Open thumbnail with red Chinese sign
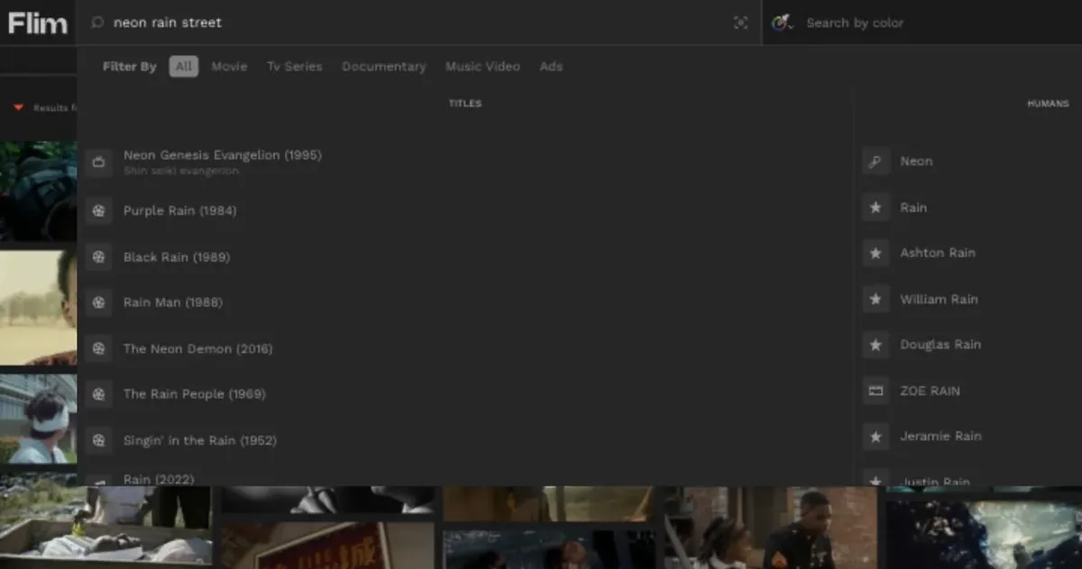Image resolution: width=1082 pixels, height=569 pixels. tap(328, 546)
